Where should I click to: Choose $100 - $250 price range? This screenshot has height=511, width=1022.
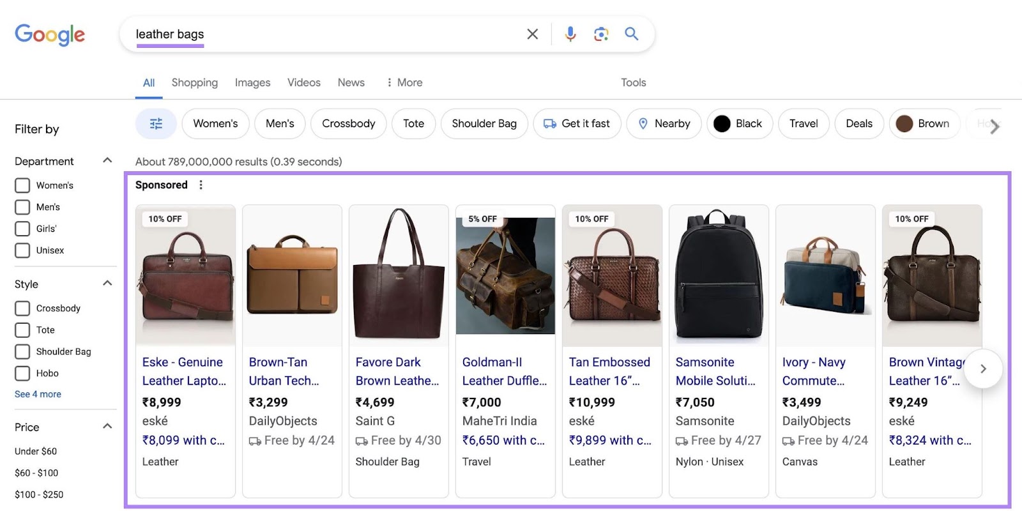click(39, 494)
